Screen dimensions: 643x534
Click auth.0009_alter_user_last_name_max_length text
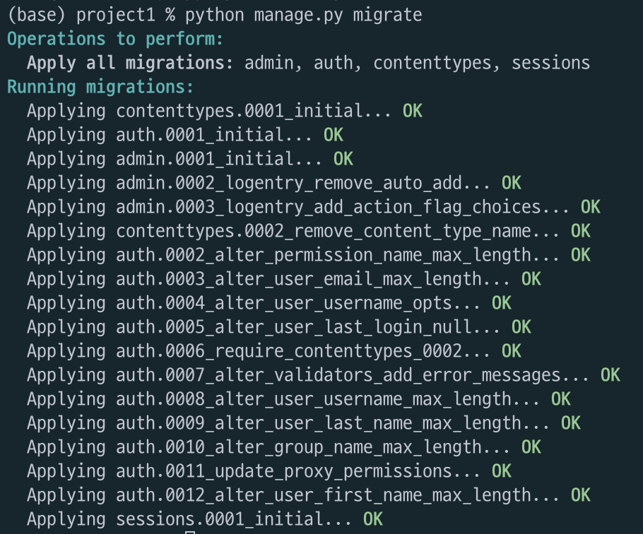[334, 423]
